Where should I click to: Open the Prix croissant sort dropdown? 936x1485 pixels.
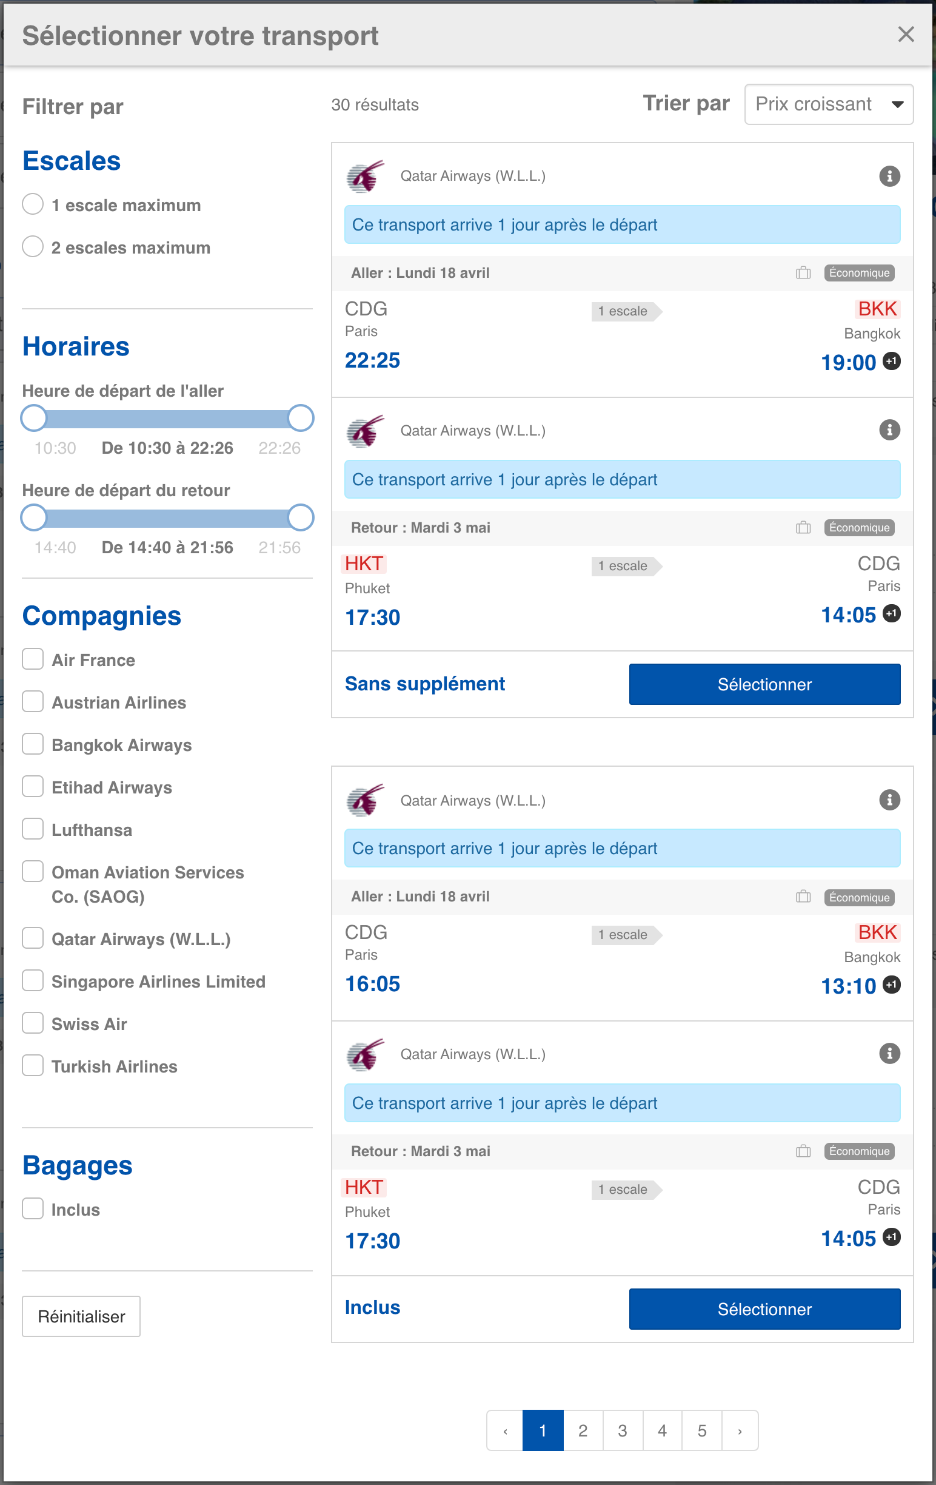click(828, 104)
